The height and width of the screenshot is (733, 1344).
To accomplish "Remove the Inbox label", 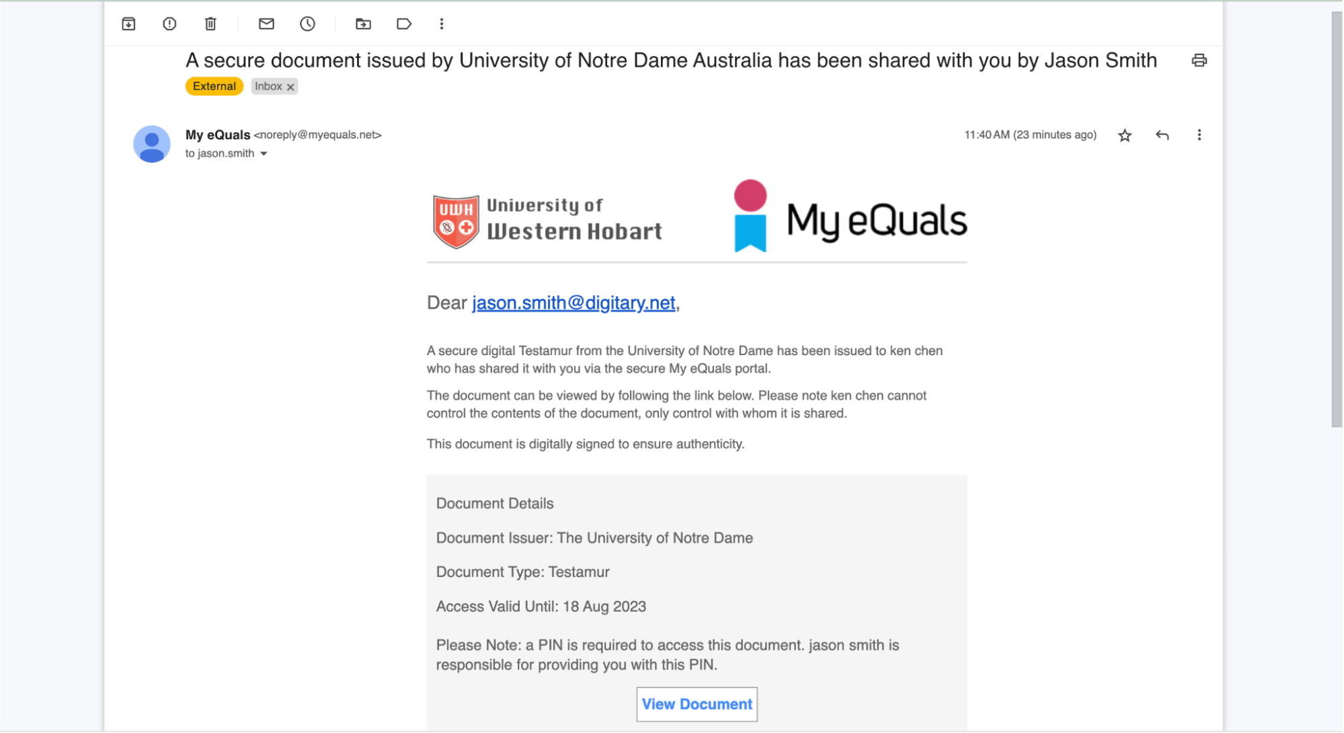I will coord(290,87).
